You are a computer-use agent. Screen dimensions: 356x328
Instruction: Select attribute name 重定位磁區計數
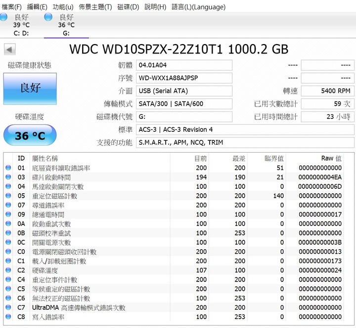[x=54, y=196]
